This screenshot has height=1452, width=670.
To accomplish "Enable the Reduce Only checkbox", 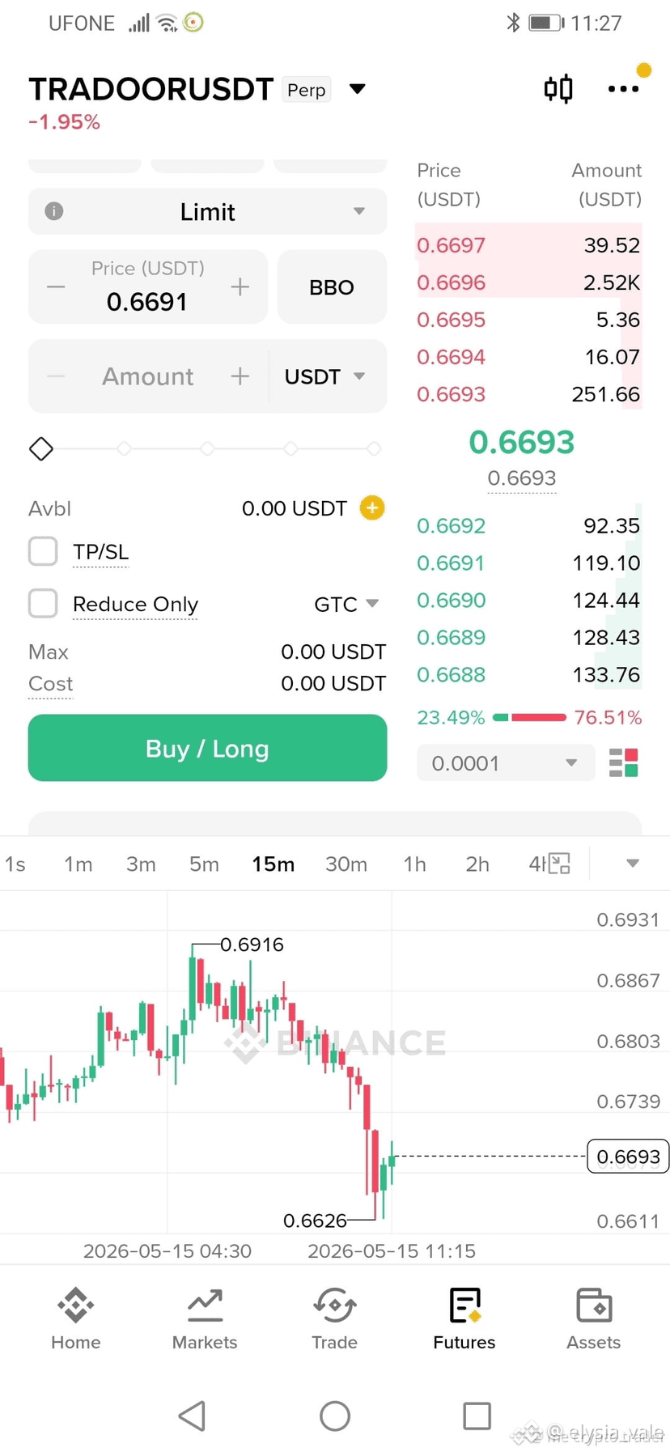I will pos(43,603).
